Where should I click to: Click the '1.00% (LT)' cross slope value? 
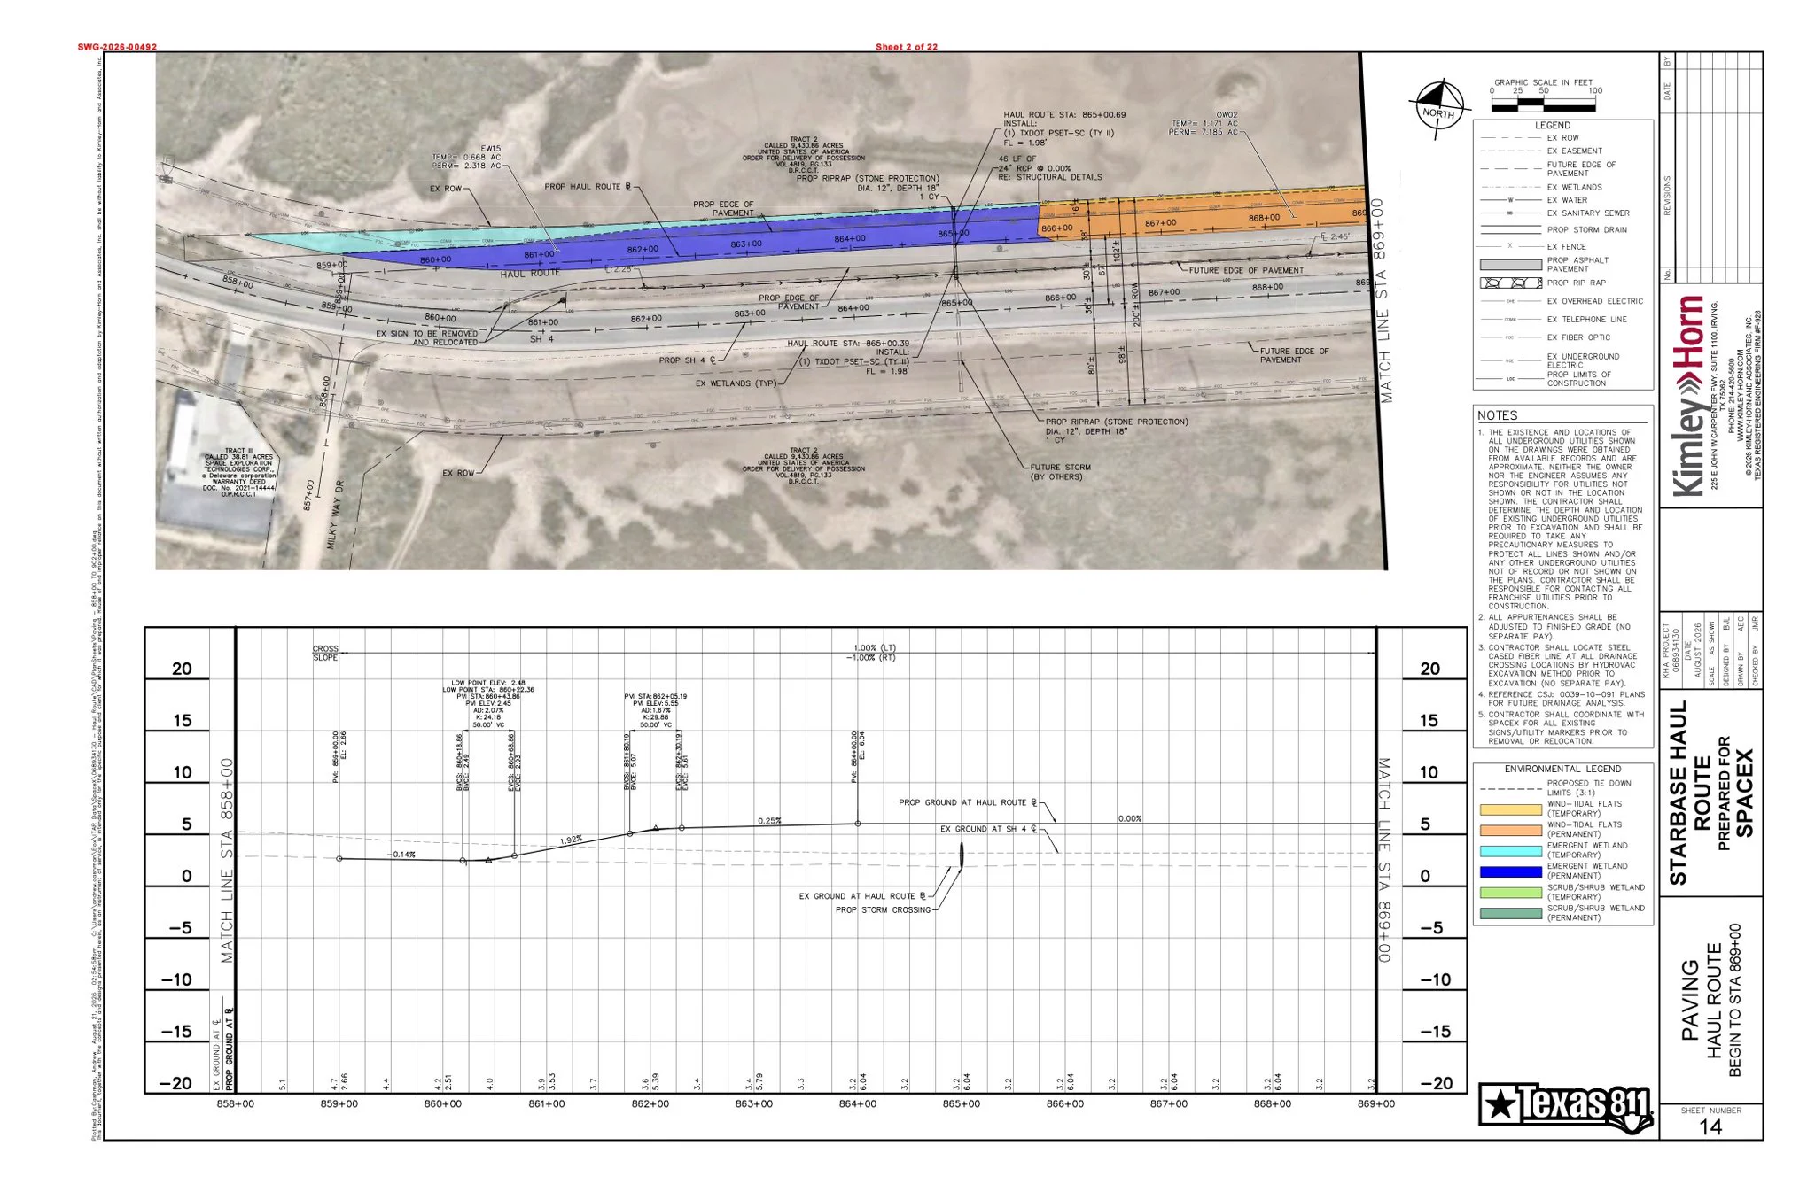tap(875, 648)
